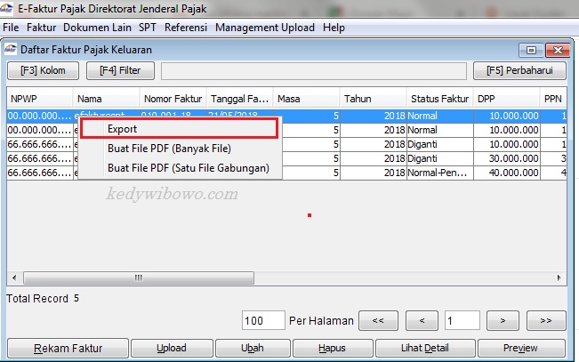This screenshot has height=362, width=579.
Task: Sort by the Nomor Faktur column header
Action: [173, 99]
